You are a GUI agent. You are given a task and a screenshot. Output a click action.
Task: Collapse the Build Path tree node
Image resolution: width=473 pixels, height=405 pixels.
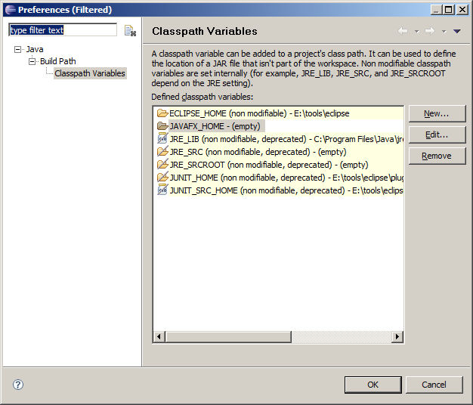pos(32,61)
